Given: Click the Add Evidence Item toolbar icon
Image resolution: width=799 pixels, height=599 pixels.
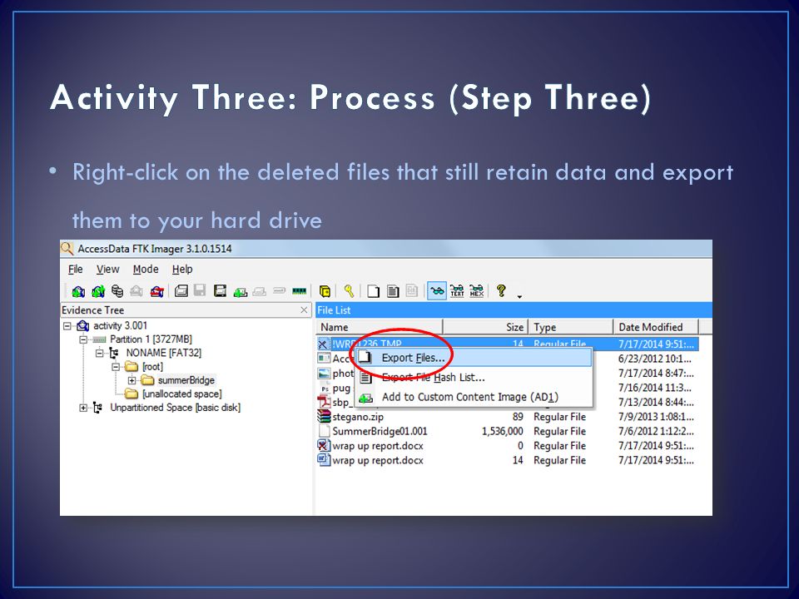Looking at the screenshot, I should (78, 291).
